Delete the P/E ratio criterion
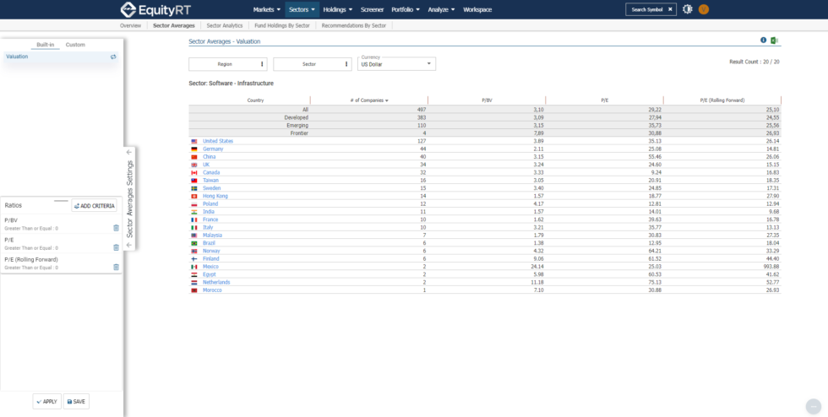The width and height of the screenshot is (828, 417). (x=116, y=247)
